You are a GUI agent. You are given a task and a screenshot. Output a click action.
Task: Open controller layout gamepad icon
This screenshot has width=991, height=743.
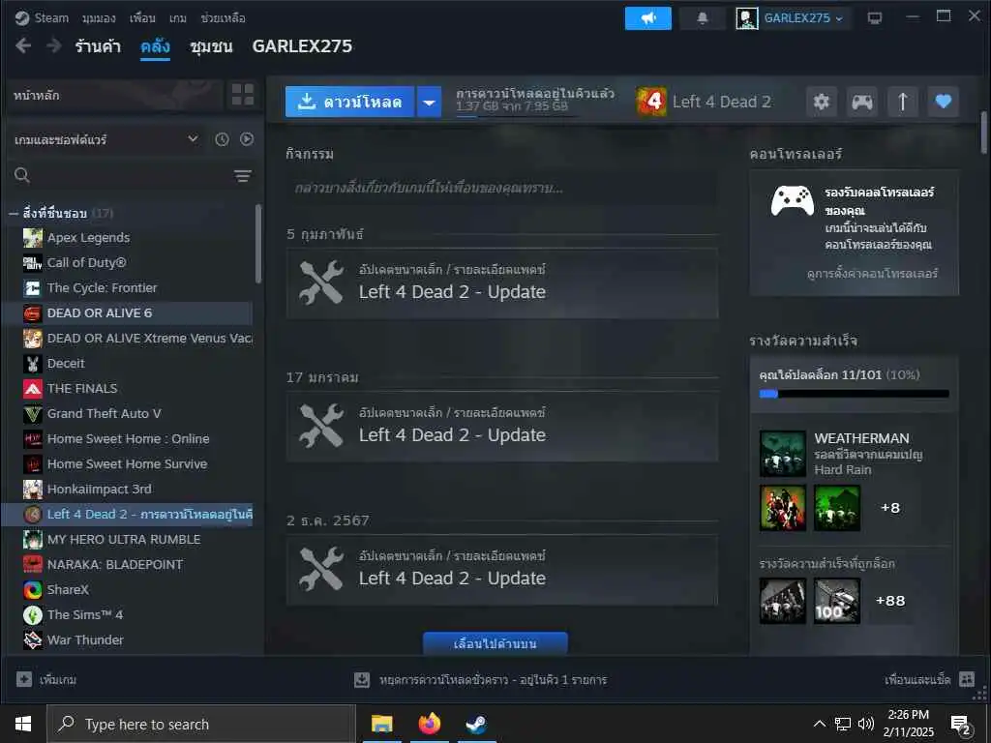tap(862, 101)
